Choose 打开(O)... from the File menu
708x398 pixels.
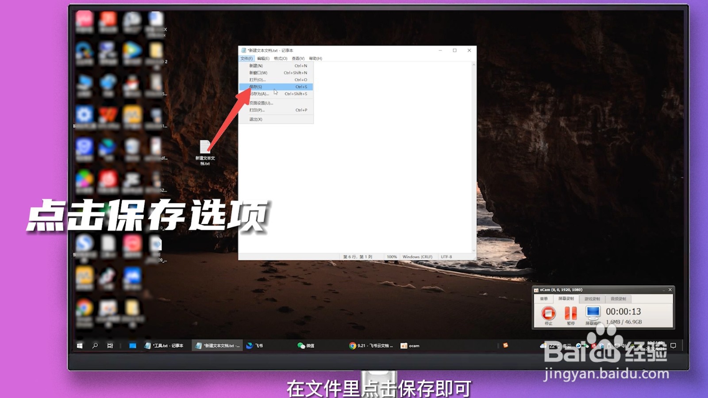[276, 80]
